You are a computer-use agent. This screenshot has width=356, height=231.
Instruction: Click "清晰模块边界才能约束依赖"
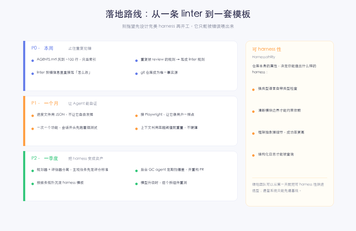click(x=279, y=110)
